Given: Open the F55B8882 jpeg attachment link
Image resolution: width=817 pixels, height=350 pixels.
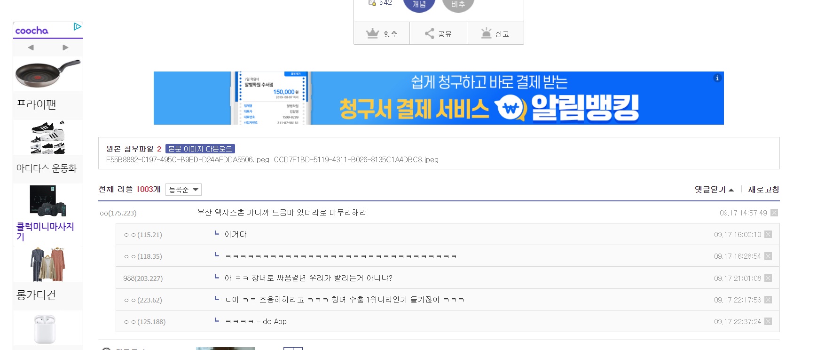Looking at the screenshot, I should pos(188,159).
